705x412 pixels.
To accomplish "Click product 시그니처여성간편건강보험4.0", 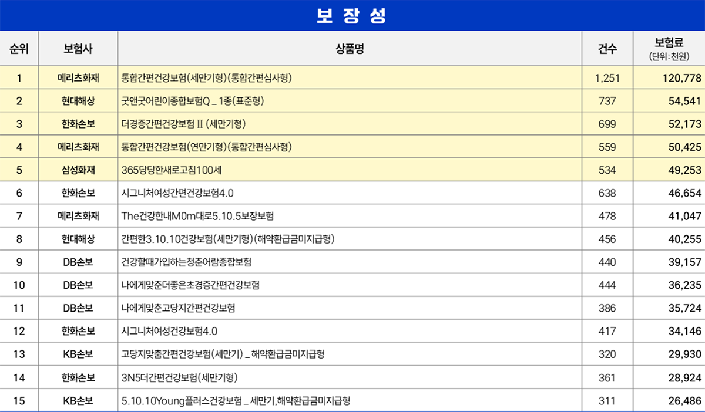I will point(178,193).
